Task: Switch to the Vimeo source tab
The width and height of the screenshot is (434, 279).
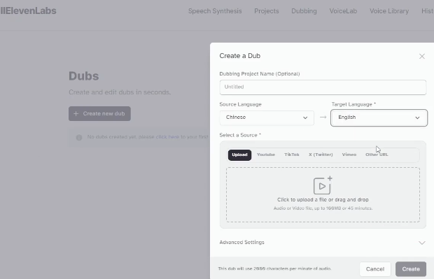Action: [349, 155]
